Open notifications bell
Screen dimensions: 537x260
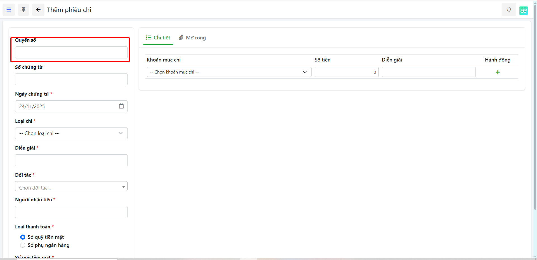pos(509,10)
